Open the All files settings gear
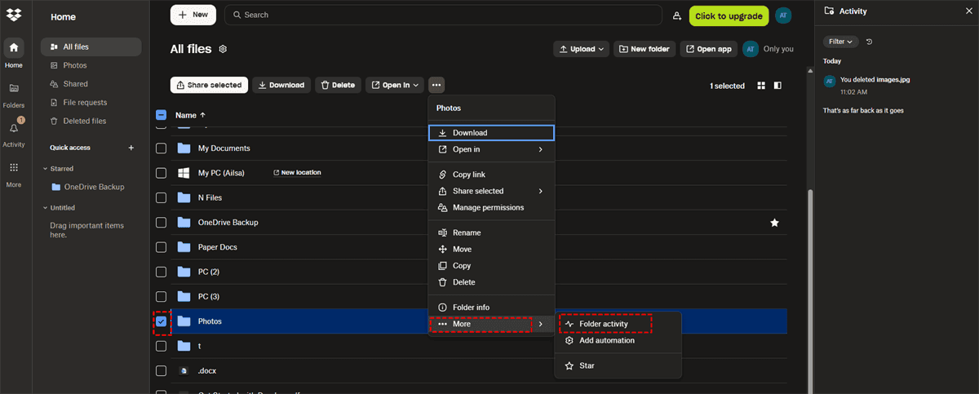 click(x=223, y=49)
